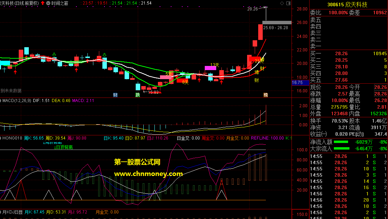This screenshot has width=388, height=219.
Task: Click the 外盘 value 123468
Action: [339, 113]
